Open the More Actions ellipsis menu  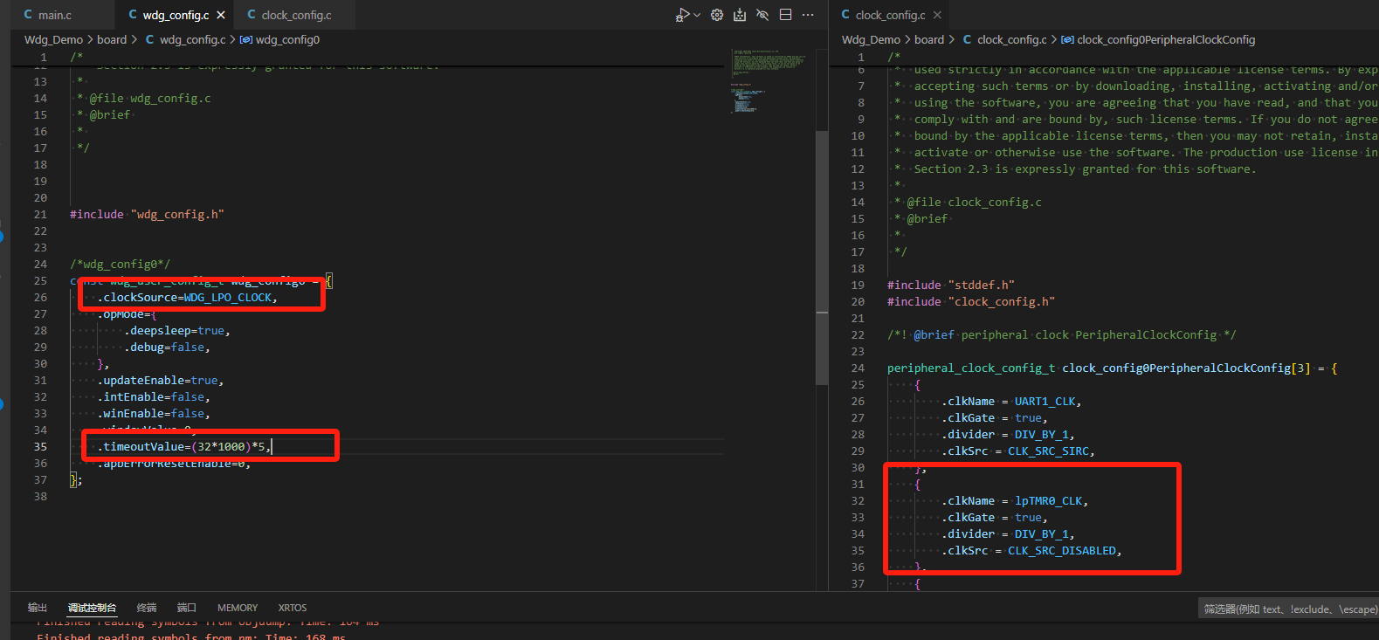(808, 15)
